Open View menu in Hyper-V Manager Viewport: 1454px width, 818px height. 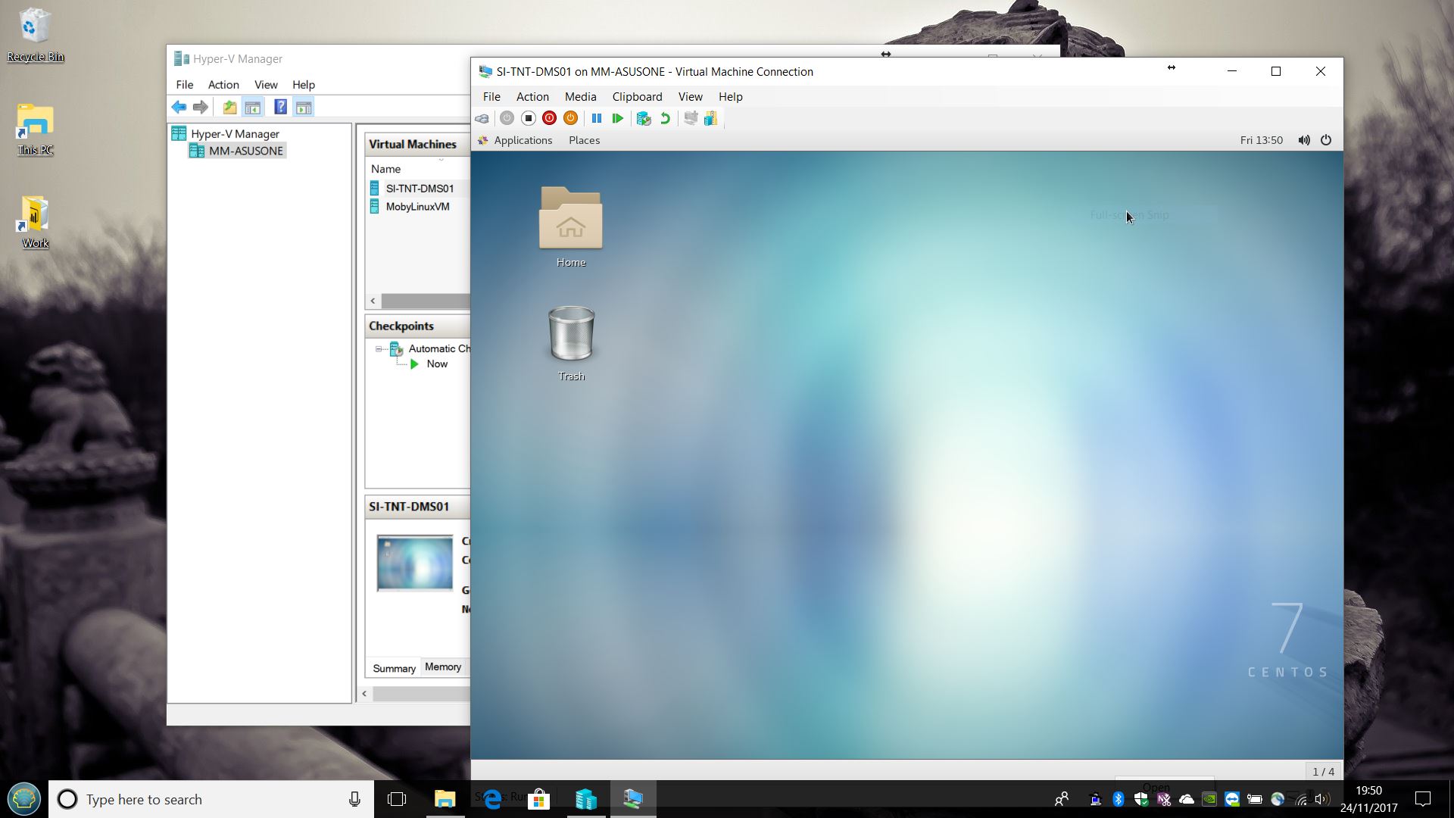266,85
